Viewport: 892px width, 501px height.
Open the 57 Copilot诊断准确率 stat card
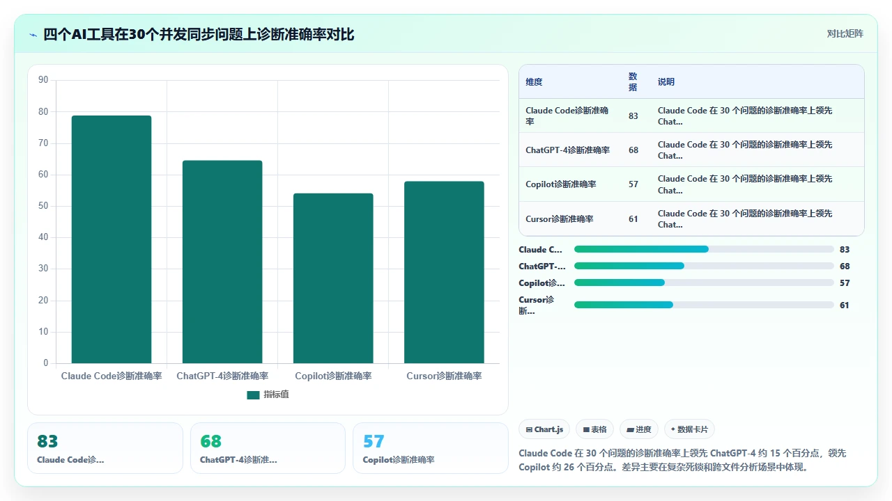coord(431,448)
